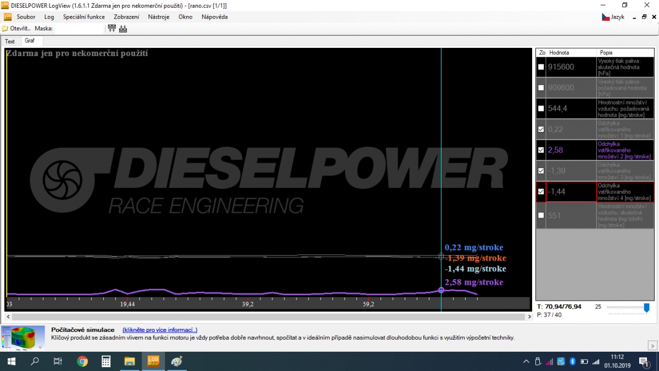Open the Okno menu
Screen dimensions: 659x371
(x=186, y=16)
